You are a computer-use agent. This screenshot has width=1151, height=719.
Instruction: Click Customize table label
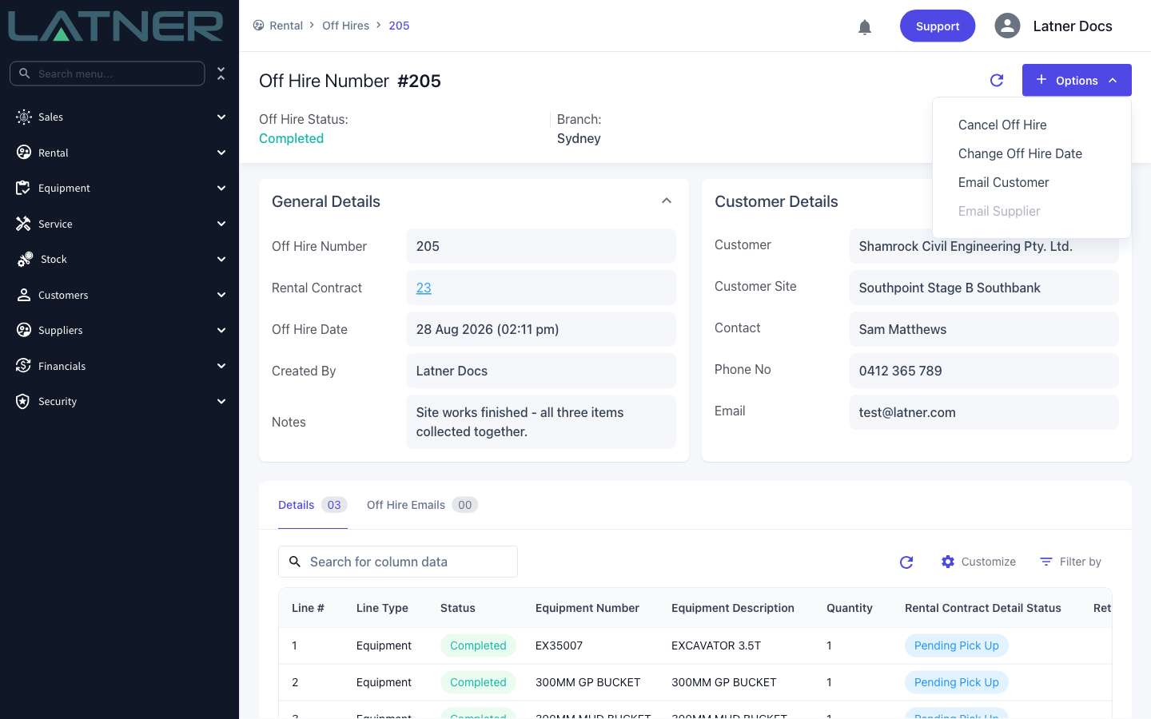[x=989, y=562]
